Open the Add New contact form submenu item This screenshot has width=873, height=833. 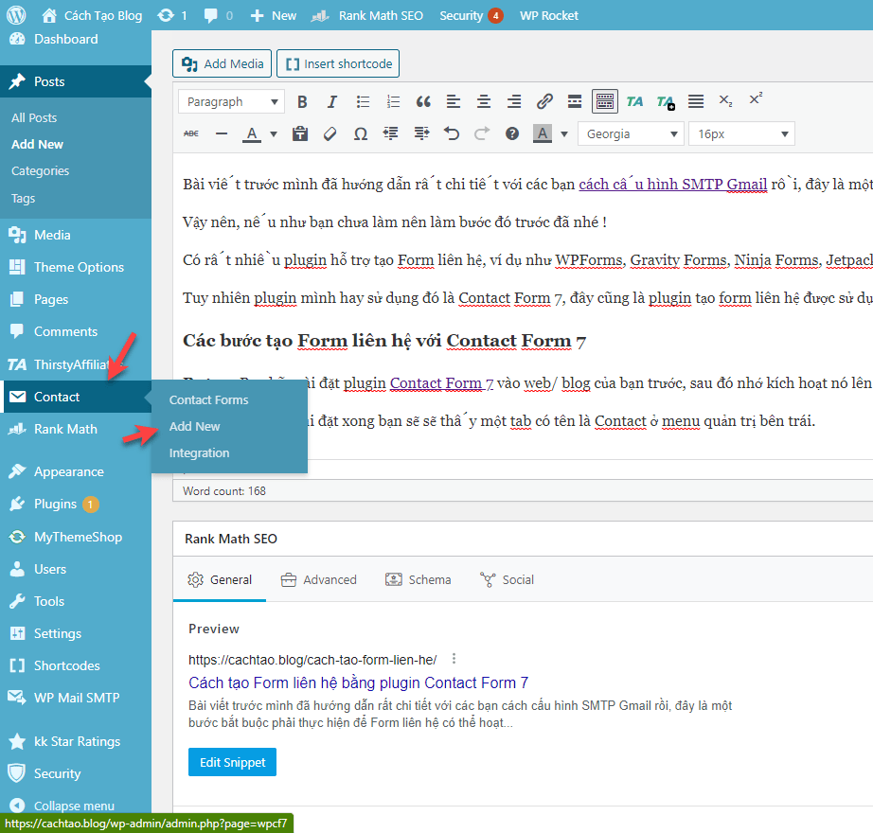pyautogui.click(x=194, y=427)
